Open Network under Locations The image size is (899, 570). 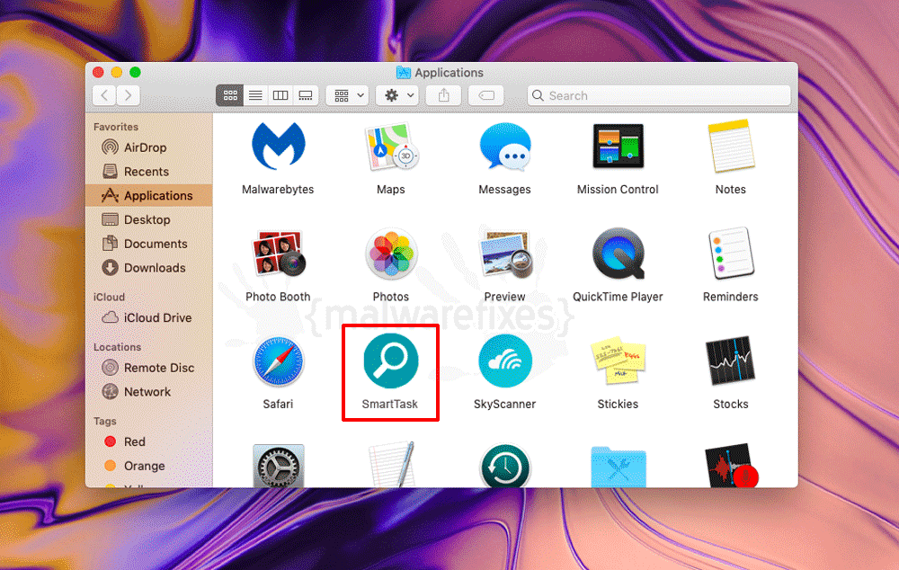point(149,392)
